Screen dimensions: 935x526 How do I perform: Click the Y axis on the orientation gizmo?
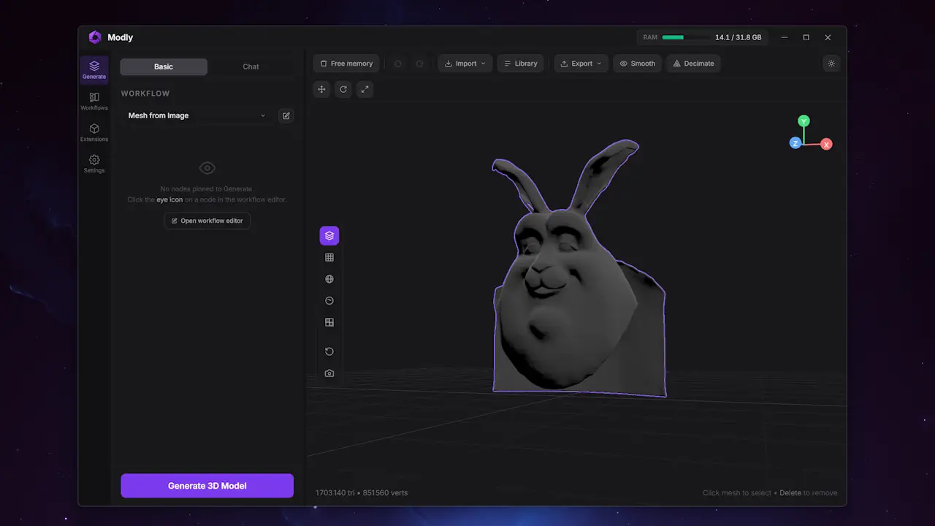(804, 121)
